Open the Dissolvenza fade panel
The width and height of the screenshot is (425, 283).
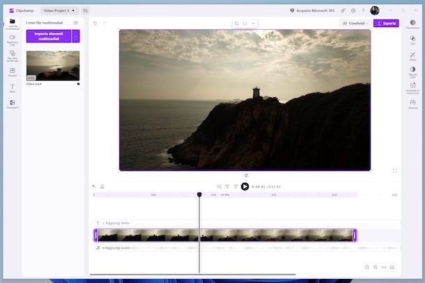(x=412, y=24)
